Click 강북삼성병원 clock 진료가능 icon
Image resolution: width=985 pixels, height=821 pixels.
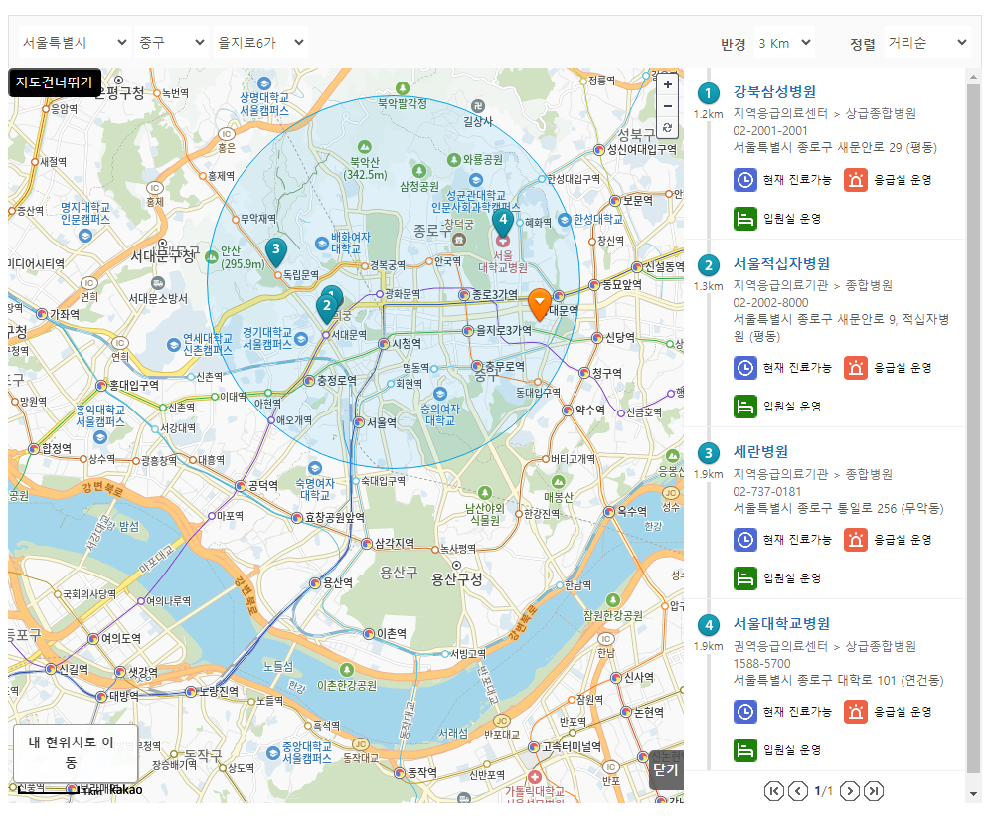[745, 180]
